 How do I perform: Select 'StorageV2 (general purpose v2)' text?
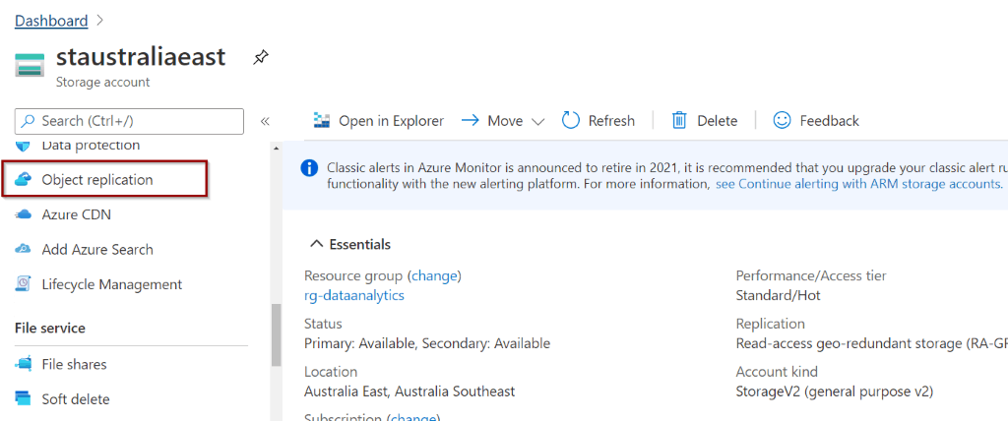pos(835,391)
